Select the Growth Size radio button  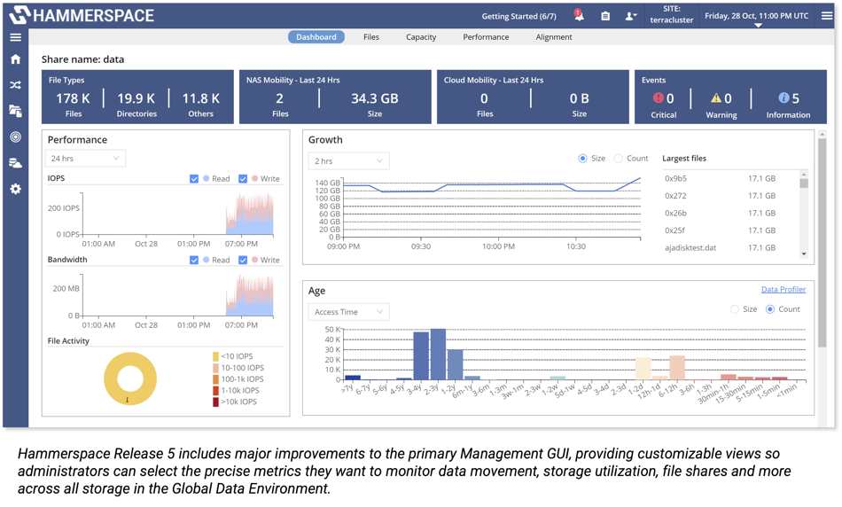(582, 159)
